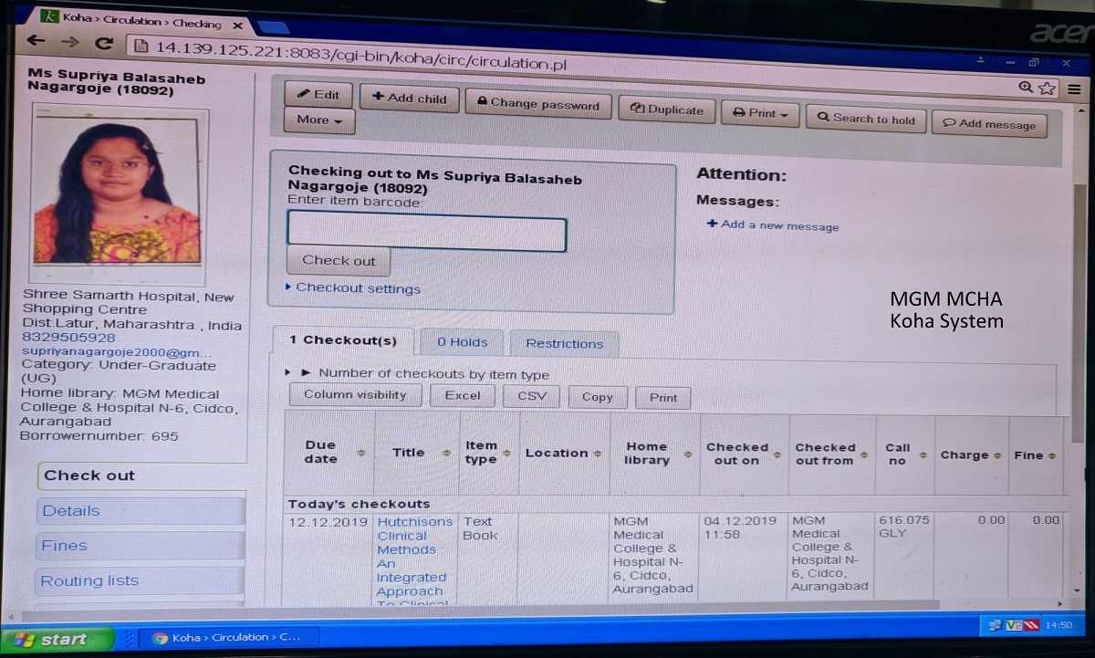Focus the item barcode input field
Screen dimensions: 1095x658
tap(426, 232)
